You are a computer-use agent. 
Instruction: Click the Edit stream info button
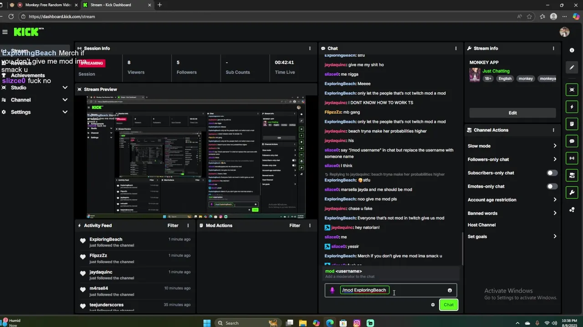pos(512,113)
